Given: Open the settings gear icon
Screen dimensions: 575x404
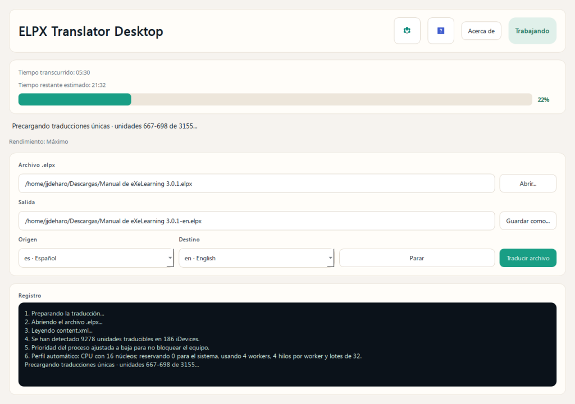Looking at the screenshot, I should 407,31.
